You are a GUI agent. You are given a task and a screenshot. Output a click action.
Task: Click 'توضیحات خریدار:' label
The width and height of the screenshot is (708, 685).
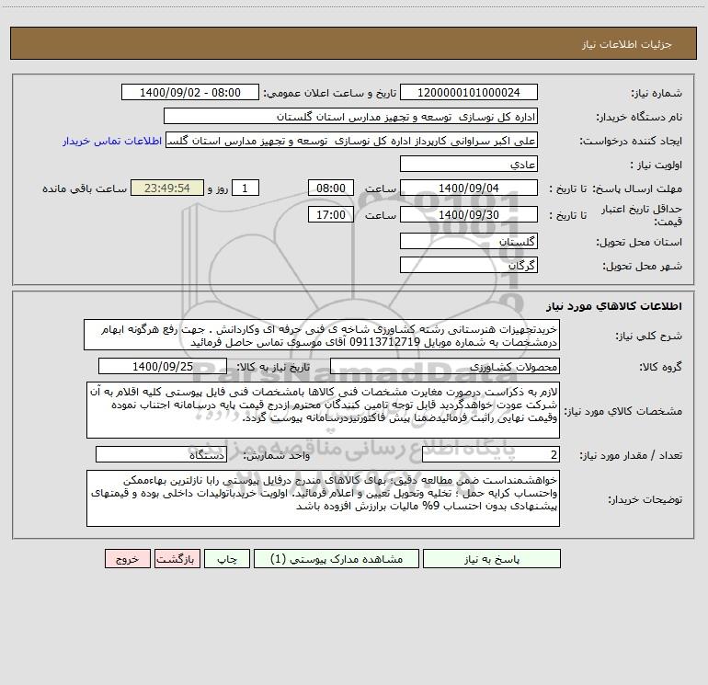point(645,499)
